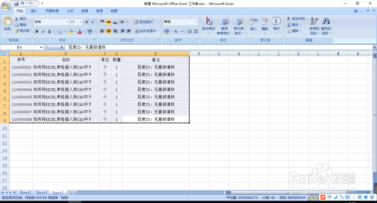The width and height of the screenshot is (377, 203).
Task: Save with the quick access floppy icon
Action: click(x=16, y=3)
